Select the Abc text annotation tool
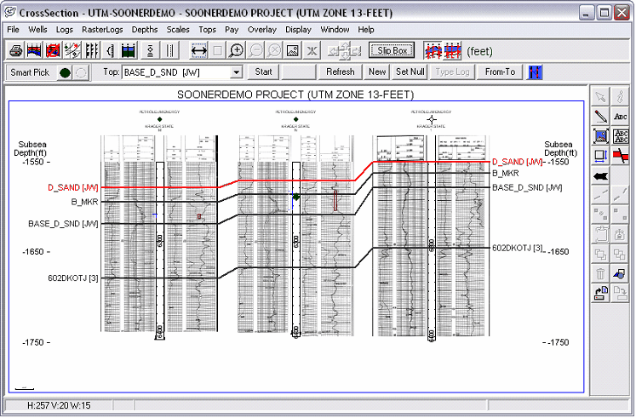 pyautogui.click(x=621, y=116)
